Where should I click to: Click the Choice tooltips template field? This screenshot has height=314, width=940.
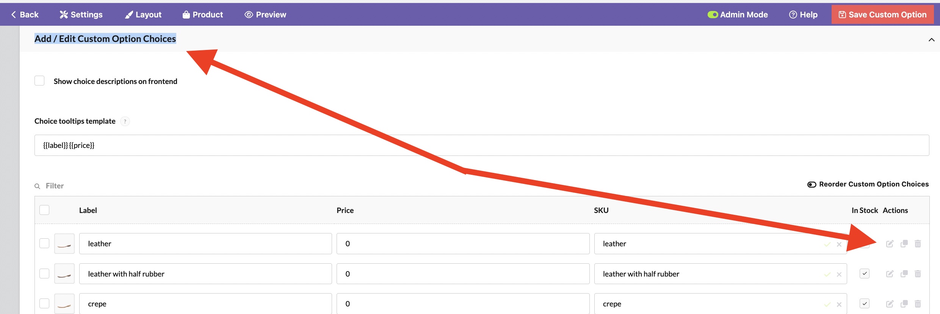[x=482, y=145]
